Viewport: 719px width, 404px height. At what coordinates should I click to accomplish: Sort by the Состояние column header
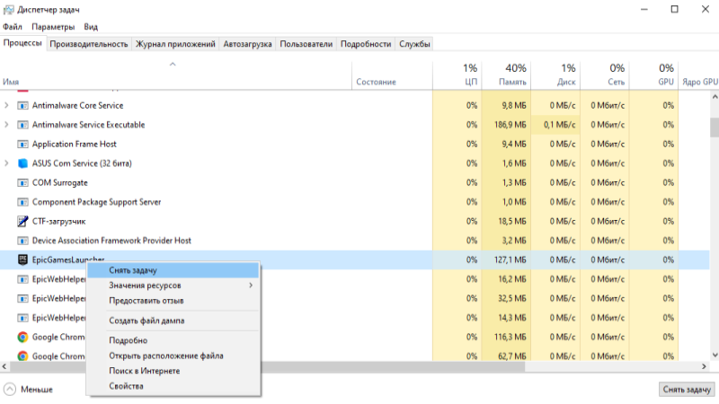392,75
